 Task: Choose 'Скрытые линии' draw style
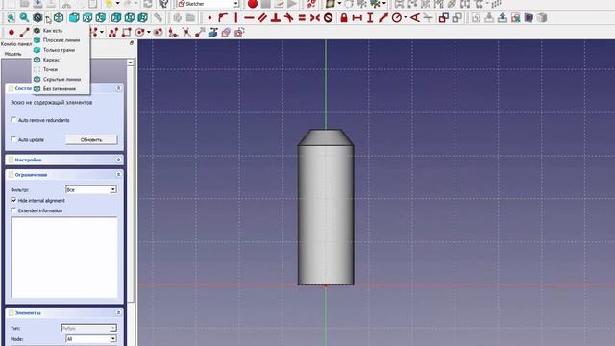point(61,79)
